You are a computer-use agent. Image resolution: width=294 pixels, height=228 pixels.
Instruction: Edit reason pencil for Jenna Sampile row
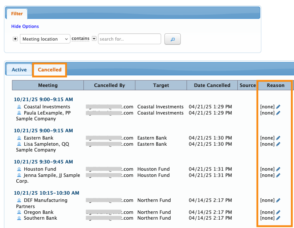pyautogui.click(x=278, y=175)
